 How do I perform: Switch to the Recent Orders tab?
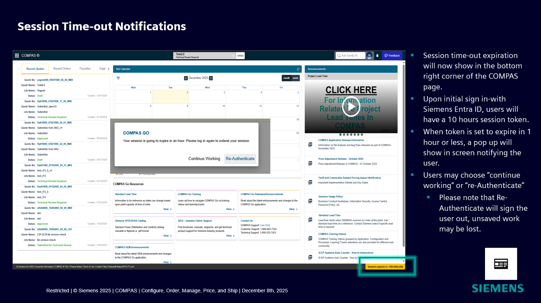tap(62, 69)
